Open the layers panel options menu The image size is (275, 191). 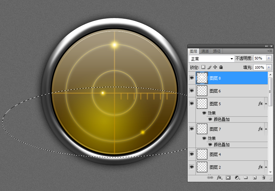270,51
